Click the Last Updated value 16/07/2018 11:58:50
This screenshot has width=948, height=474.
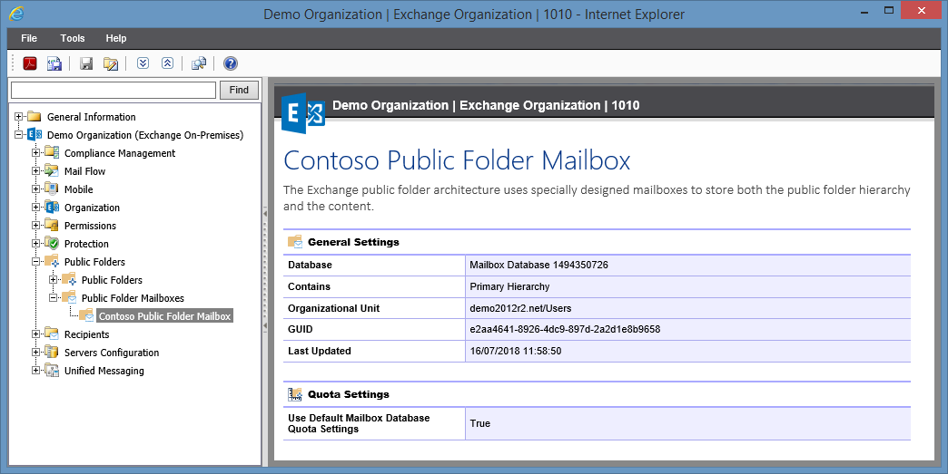pyautogui.click(x=515, y=351)
